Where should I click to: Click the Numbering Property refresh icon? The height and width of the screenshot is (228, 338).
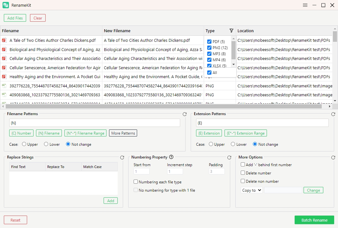click(x=229, y=158)
